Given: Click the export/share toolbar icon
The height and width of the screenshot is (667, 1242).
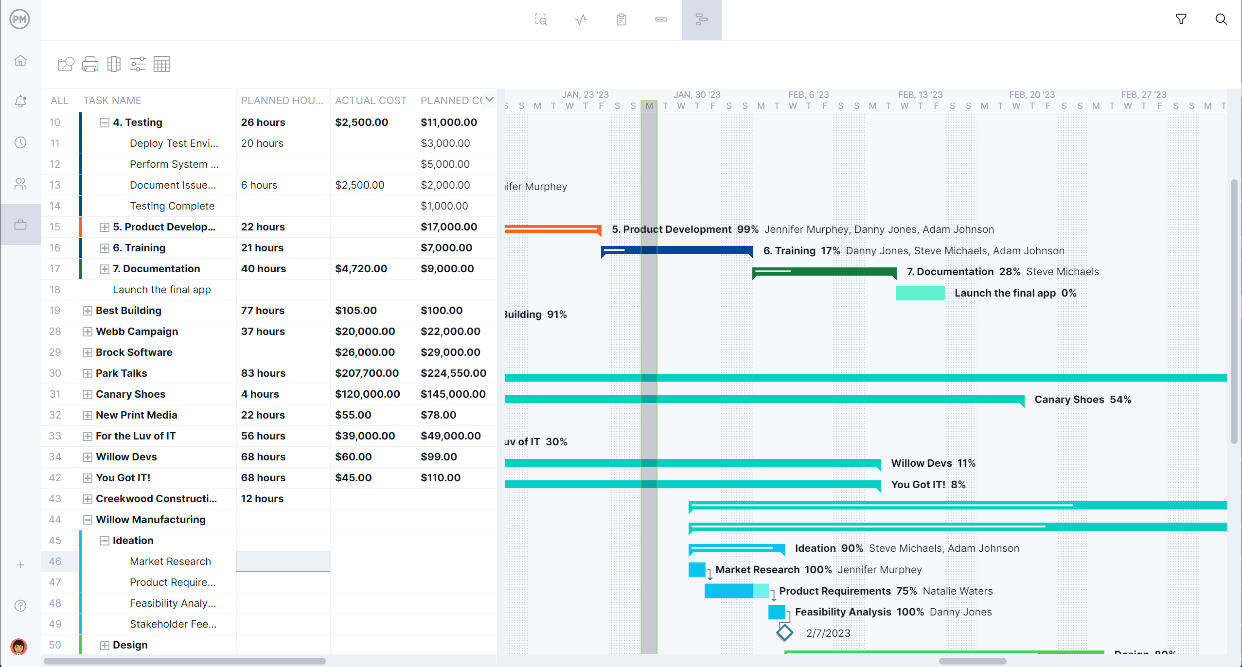Looking at the screenshot, I should (x=66, y=64).
